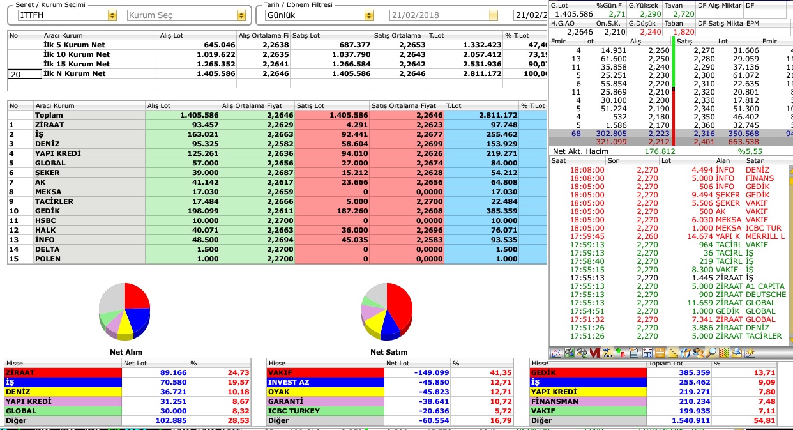Click the green-backed people group icon
This screenshot has width=793, height=430.
[569, 352]
